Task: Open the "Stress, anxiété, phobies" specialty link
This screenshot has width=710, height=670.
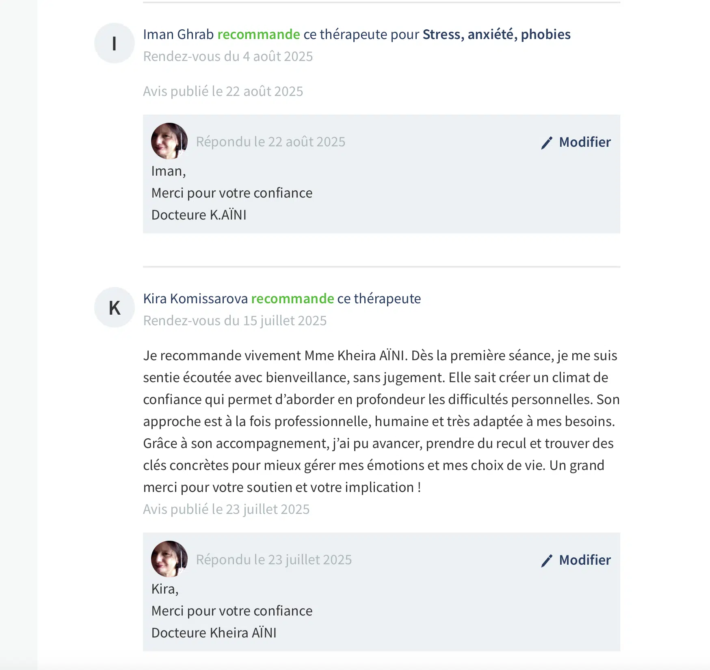Action: [496, 35]
